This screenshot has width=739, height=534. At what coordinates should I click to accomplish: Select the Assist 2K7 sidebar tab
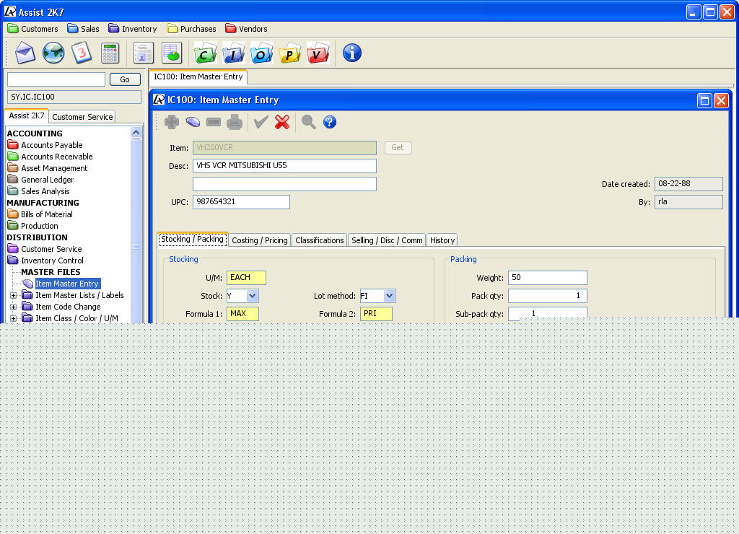[27, 116]
